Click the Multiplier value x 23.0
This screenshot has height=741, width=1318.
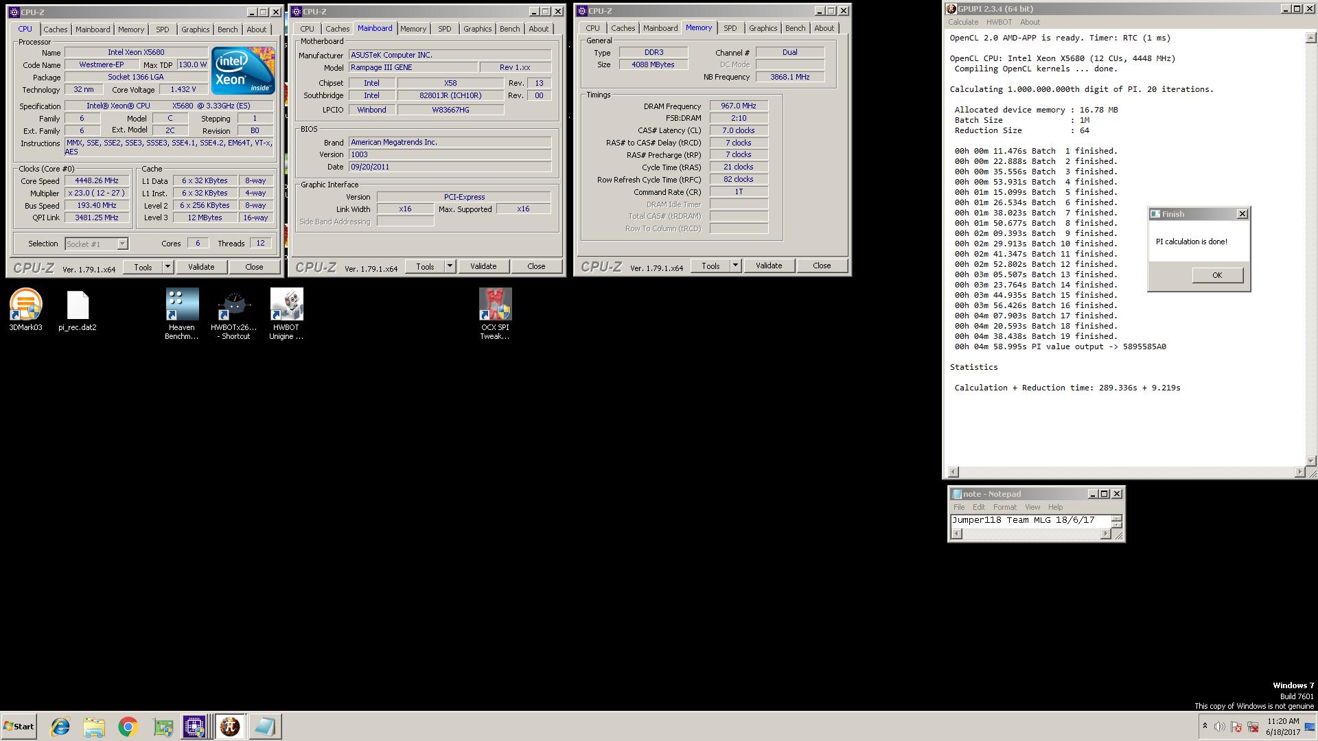point(97,193)
